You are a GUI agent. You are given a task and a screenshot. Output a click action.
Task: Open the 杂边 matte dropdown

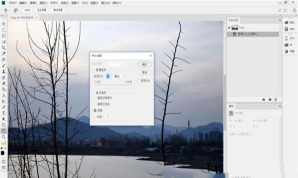pos(114,64)
